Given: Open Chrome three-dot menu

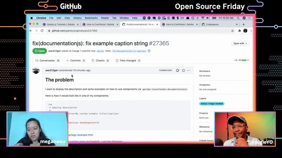Looking at the screenshot, I should click(251, 31).
